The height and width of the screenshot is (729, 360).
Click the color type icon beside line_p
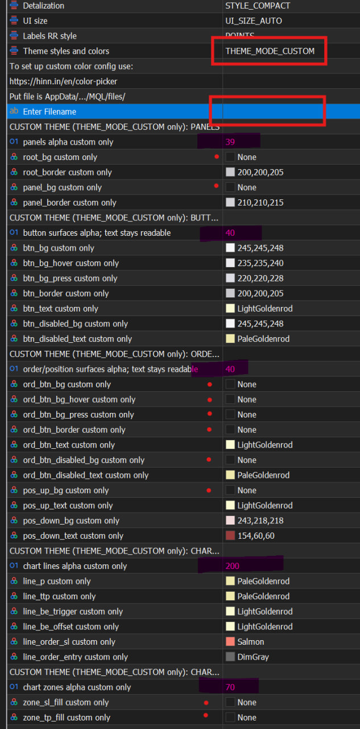(14, 581)
